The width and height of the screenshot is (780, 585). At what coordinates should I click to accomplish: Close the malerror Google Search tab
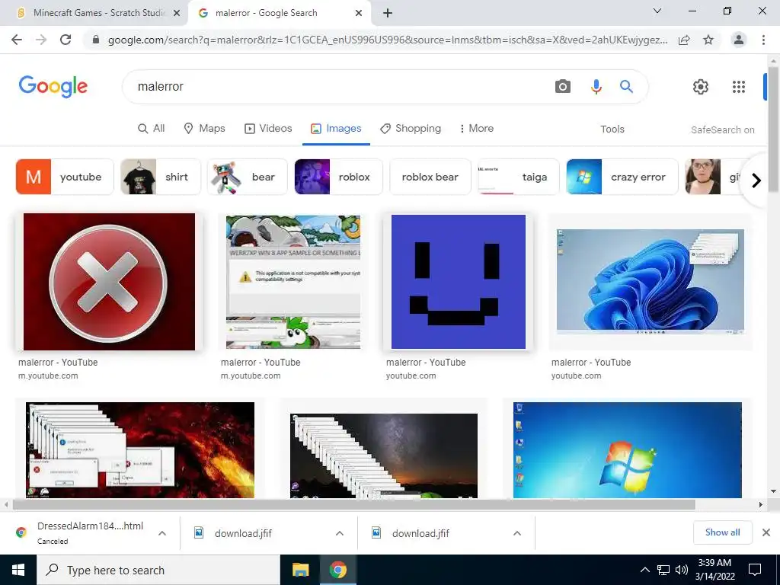click(x=359, y=14)
